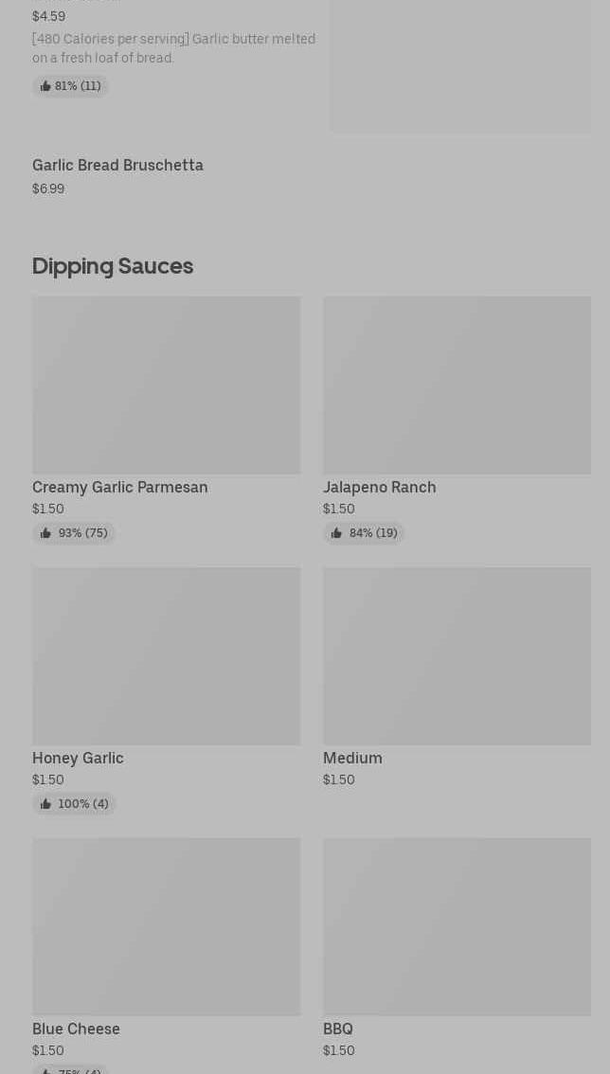Viewport: 610px width, 1074px height.
Task: Select the Medium sauce image
Action: pyautogui.click(x=457, y=655)
